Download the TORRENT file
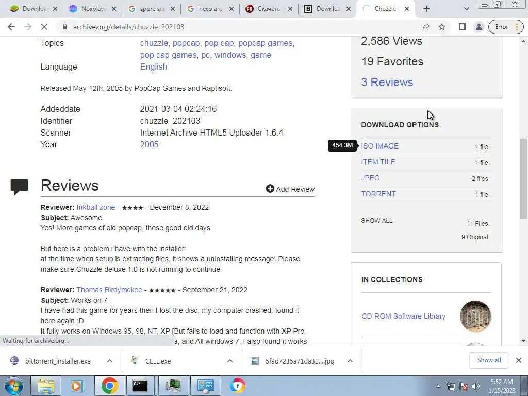528x396 pixels. click(378, 194)
